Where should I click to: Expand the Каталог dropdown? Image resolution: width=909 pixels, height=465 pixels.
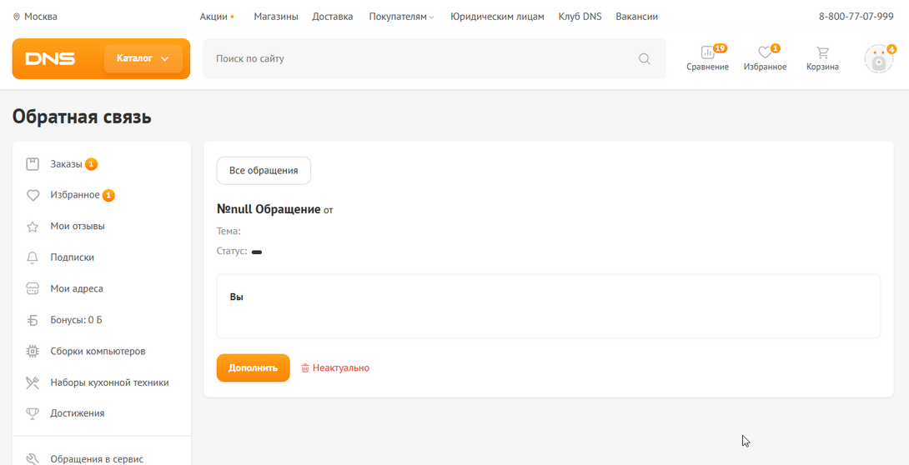[x=143, y=58]
